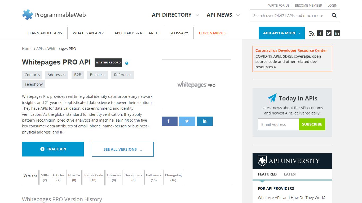Open the Become Member link
The height and width of the screenshot is (203, 362).
pos(308,5)
